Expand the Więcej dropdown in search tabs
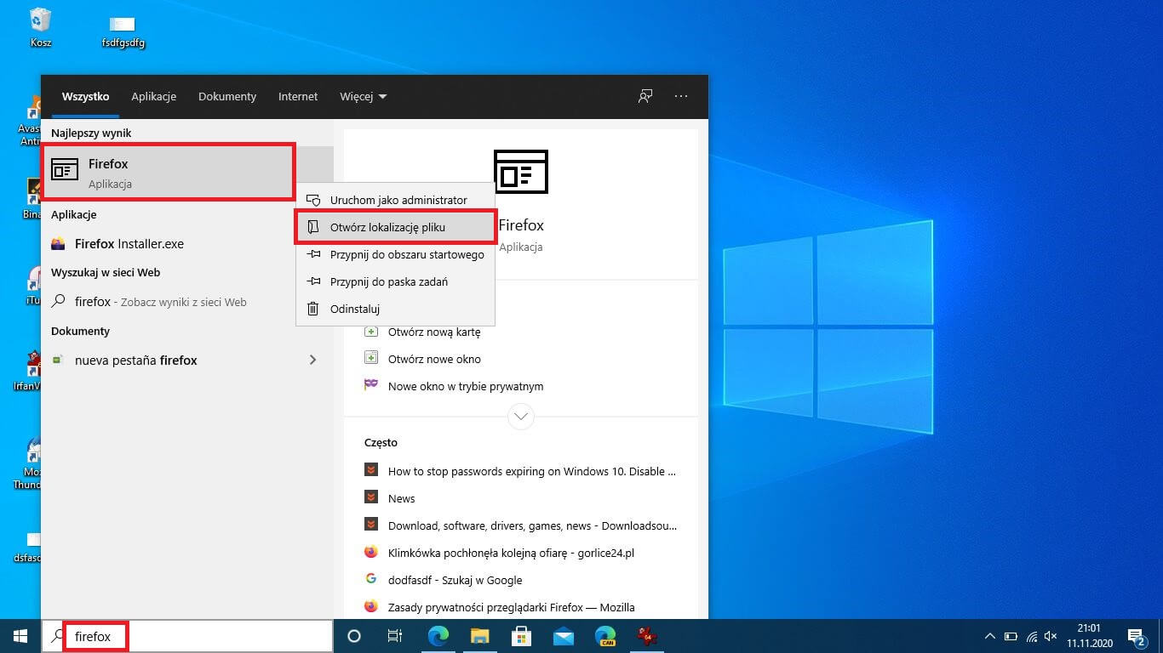Screen dimensions: 1163x653 tap(364, 97)
